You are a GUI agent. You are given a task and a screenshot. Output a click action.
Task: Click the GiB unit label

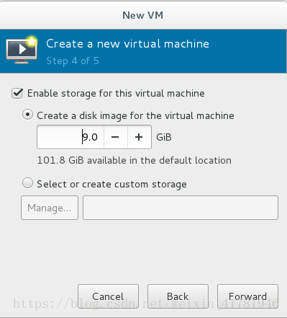164,137
